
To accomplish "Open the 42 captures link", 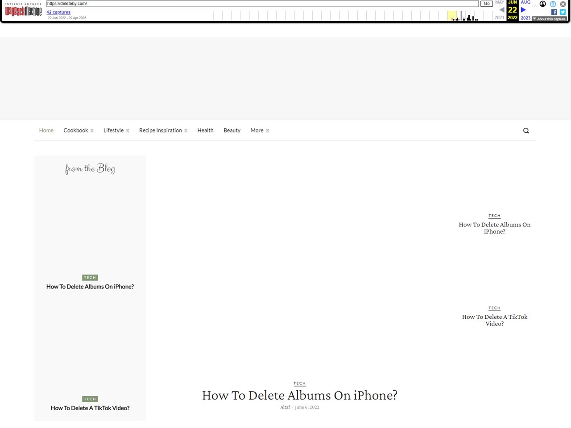I will click(x=58, y=12).
